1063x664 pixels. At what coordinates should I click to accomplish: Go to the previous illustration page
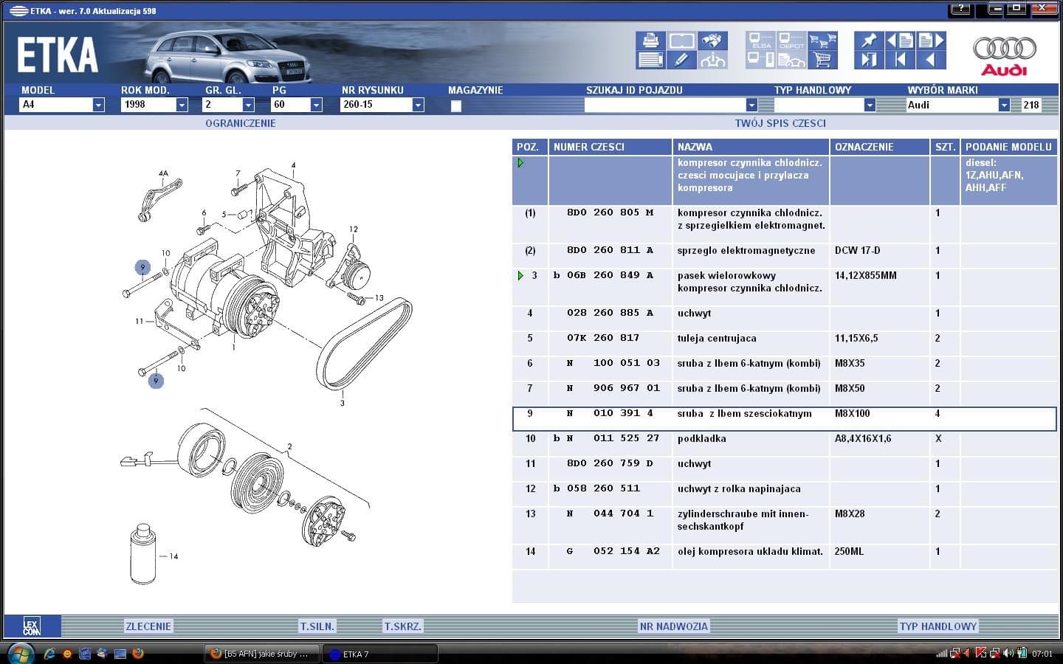pos(900,41)
